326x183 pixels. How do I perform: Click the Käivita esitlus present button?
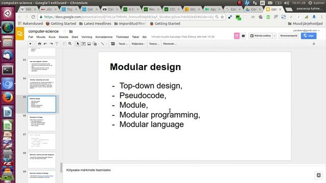(x=260, y=36)
